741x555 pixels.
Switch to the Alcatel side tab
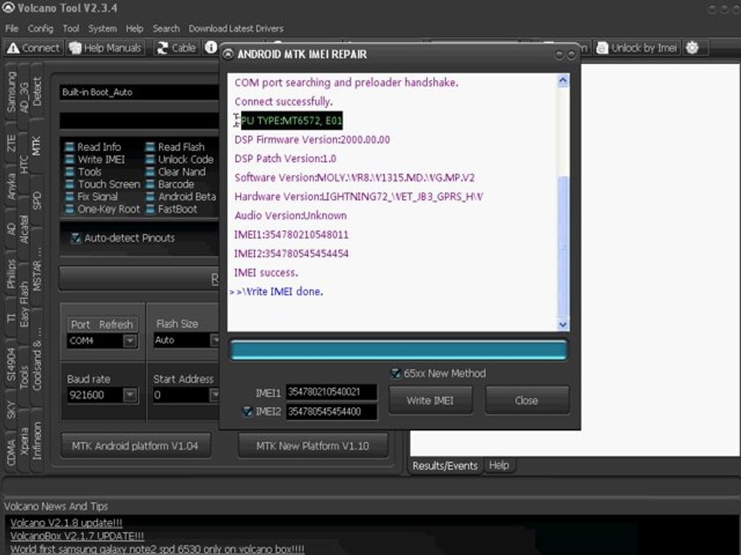pyautogui.click(x=24, y=230)
